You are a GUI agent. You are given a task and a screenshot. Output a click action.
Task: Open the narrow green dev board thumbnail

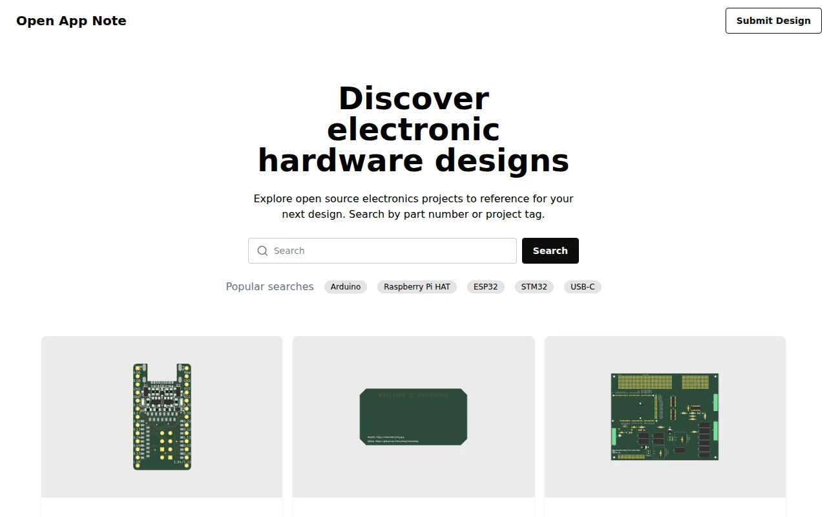click(162, 417)
